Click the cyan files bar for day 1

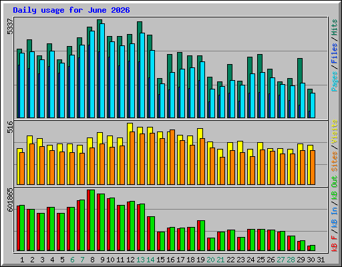(22, 85)
